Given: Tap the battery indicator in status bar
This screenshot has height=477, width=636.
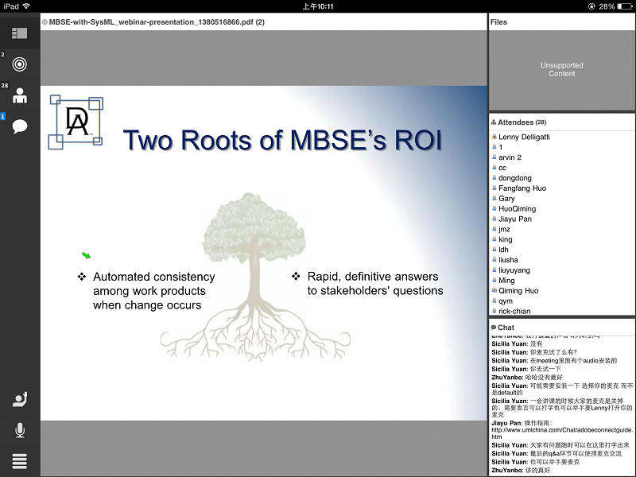Looking at the screenshot, I should point(625,6).
